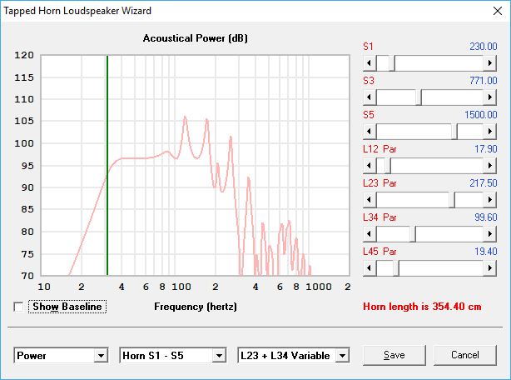Click the S5 slider thumb
The image size is (511, 380).
(454, 132)
